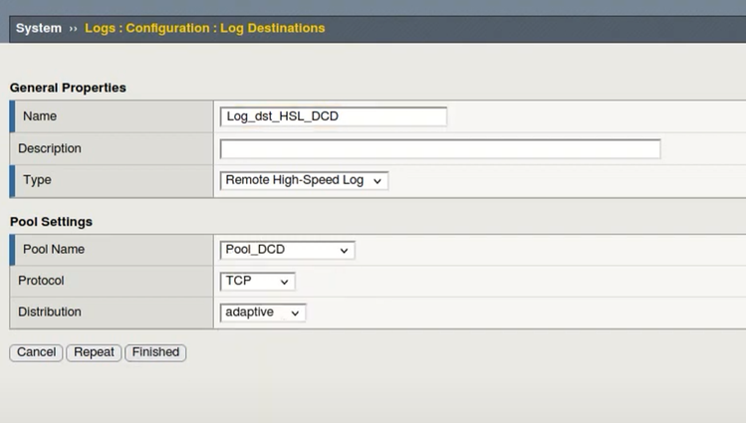Focus the Name field containing Log_dst_HSL_DCD

(x=333, y=116)
